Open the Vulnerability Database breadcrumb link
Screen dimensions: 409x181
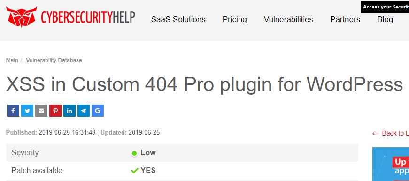coord(54,60)
